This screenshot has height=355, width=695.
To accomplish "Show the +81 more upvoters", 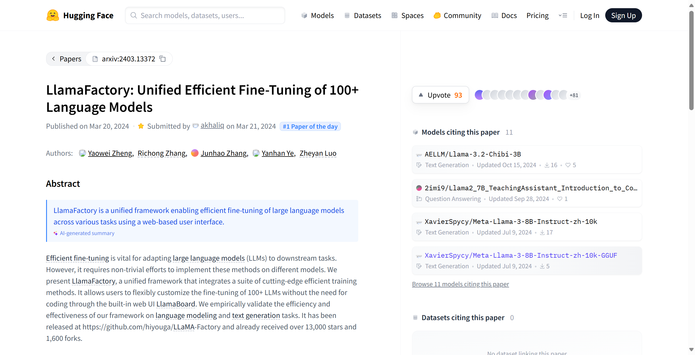I will (x=574, y=95).
